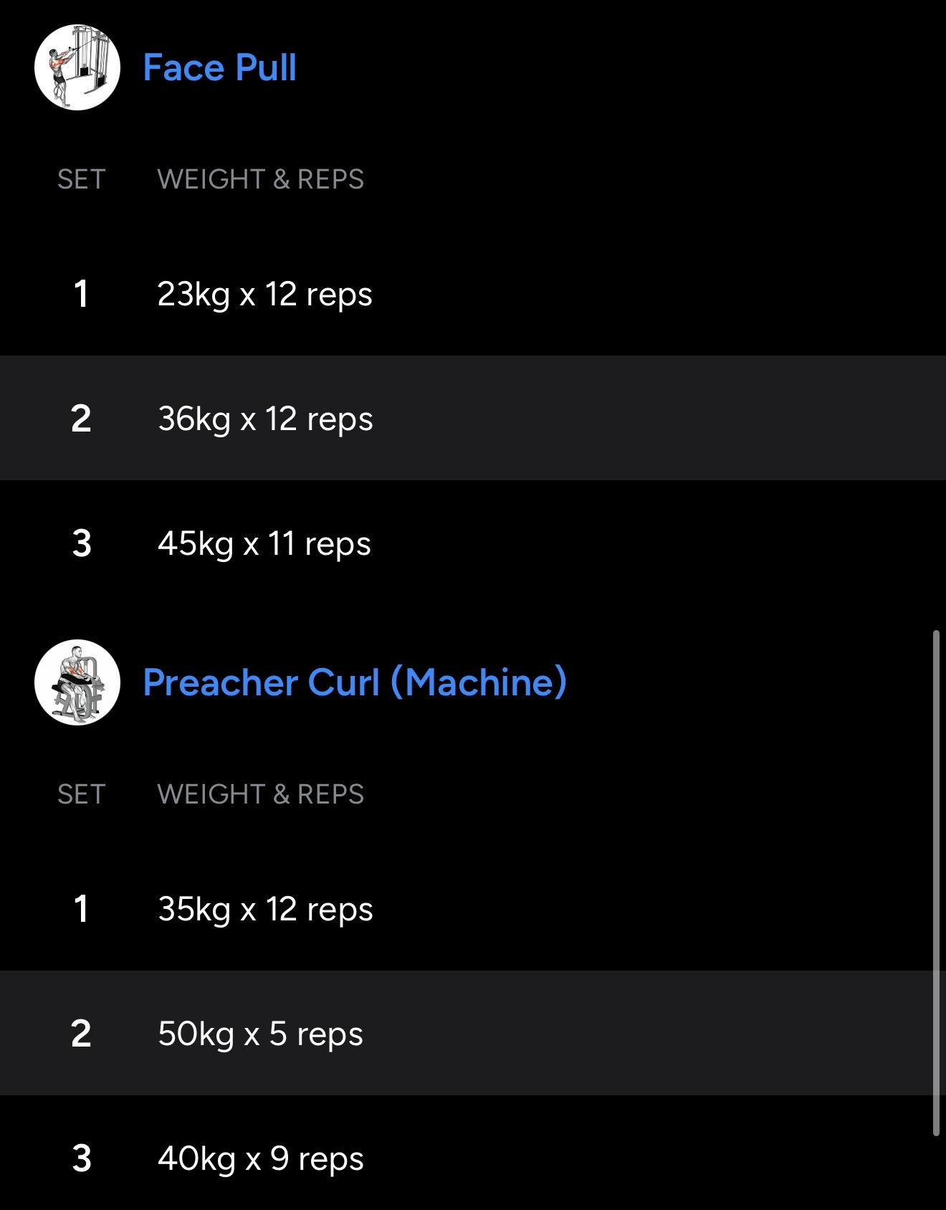Select the 36kg x 12 reps entry
946x1210 pixels.
(x=265, y=419)
